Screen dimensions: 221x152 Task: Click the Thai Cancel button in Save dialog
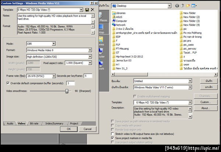point(209,87)
